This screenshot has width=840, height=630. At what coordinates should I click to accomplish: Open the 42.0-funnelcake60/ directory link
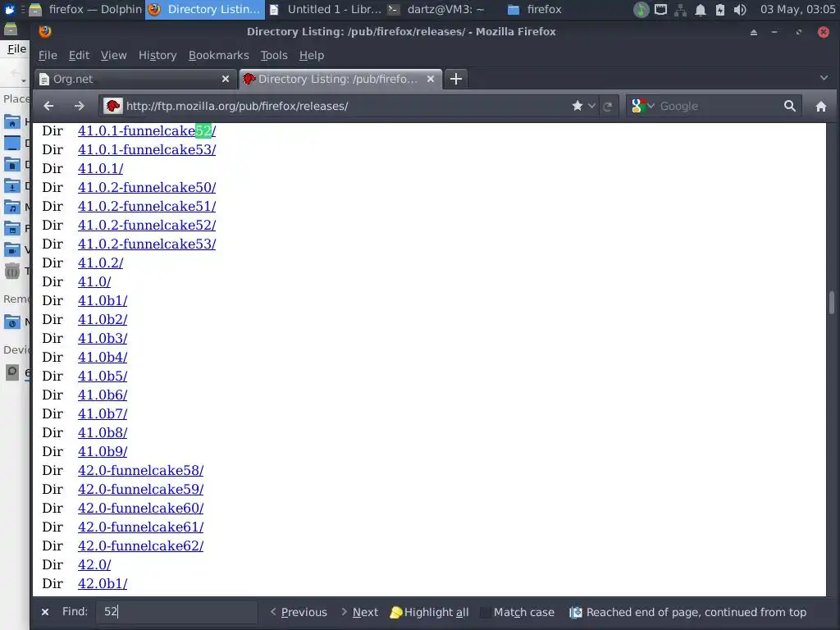tap(141, 508)
